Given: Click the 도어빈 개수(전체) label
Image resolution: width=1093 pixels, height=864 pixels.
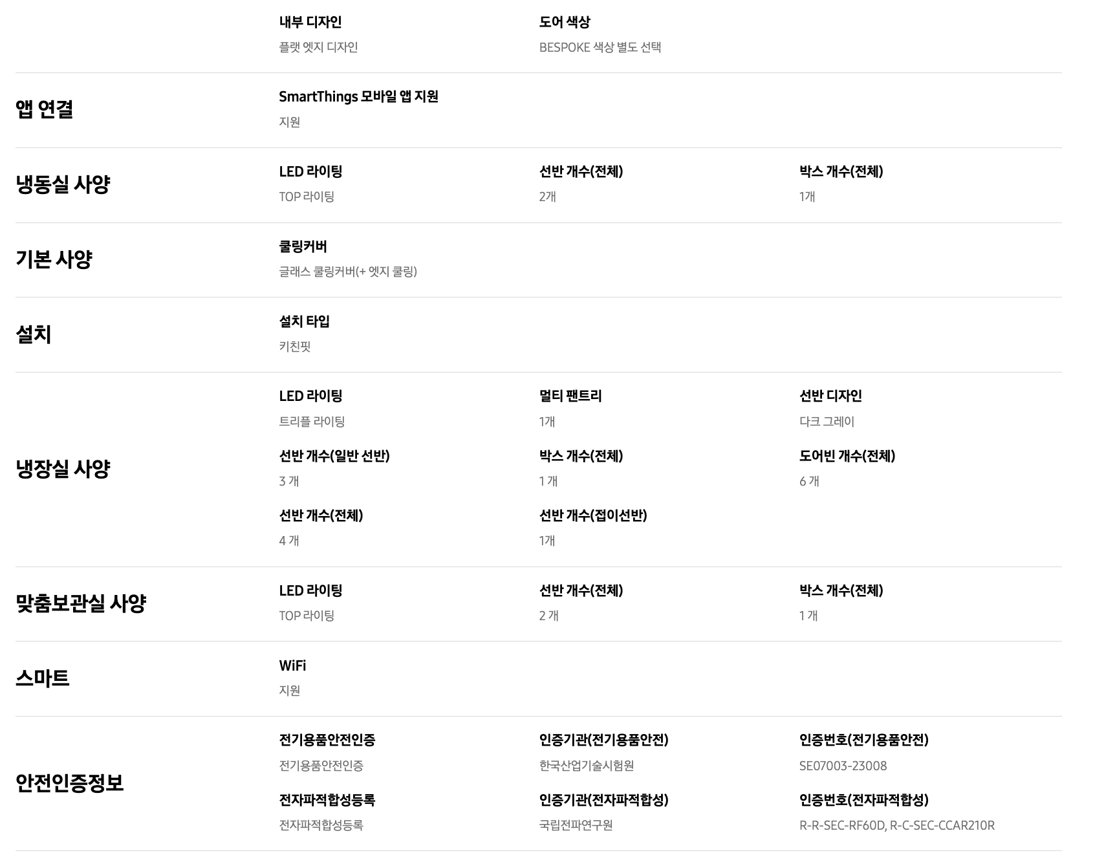Looking at the screenshot, I should (847, 456).
